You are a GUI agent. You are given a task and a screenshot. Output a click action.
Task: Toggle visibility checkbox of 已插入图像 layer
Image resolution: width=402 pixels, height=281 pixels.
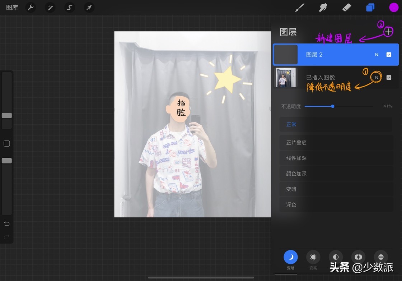tap(389, 77)
